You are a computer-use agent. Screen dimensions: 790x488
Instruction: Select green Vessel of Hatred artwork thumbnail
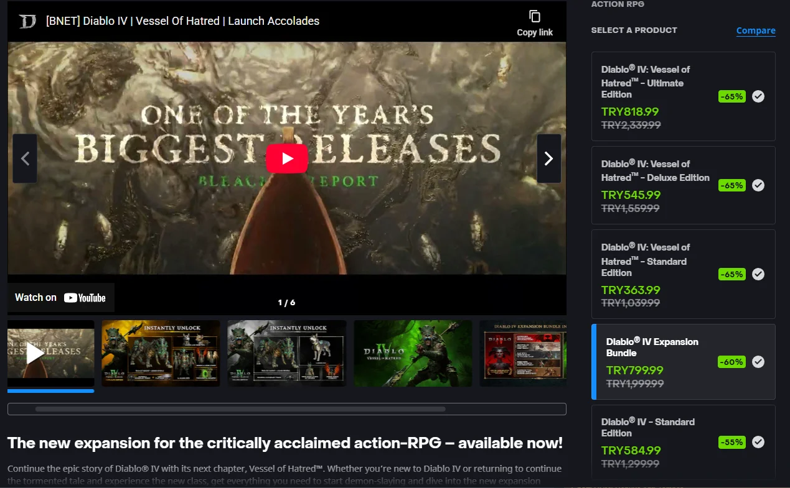click(x=413, y=353)
